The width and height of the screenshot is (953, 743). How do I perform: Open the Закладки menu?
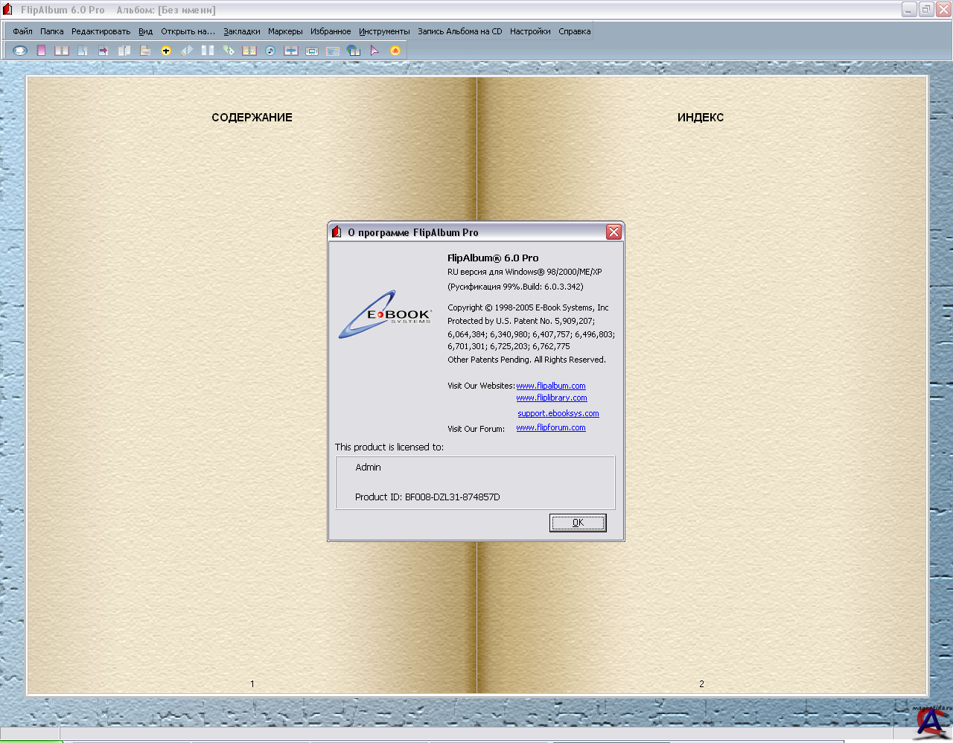coord(242,31)
